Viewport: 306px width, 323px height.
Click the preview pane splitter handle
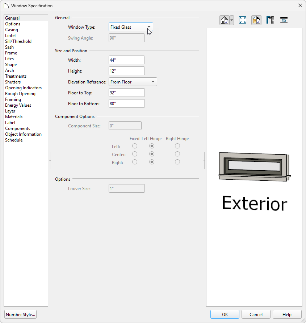(x=204, y=160)
